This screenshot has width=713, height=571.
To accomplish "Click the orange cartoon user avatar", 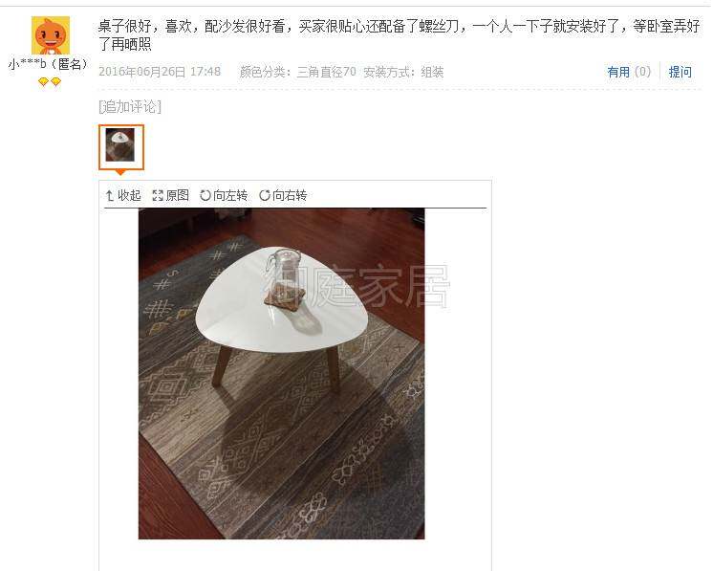I will click(51, 35).
